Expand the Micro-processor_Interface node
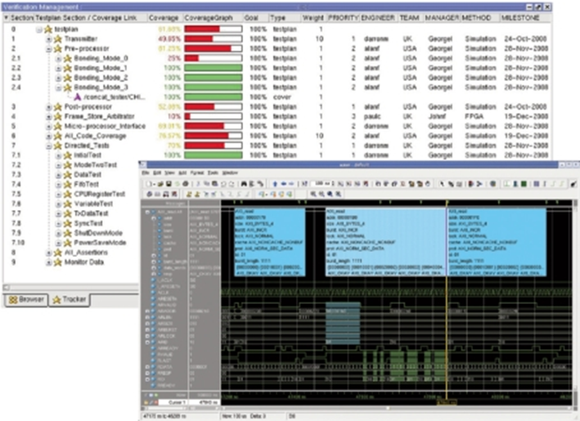 coord(48,127)
